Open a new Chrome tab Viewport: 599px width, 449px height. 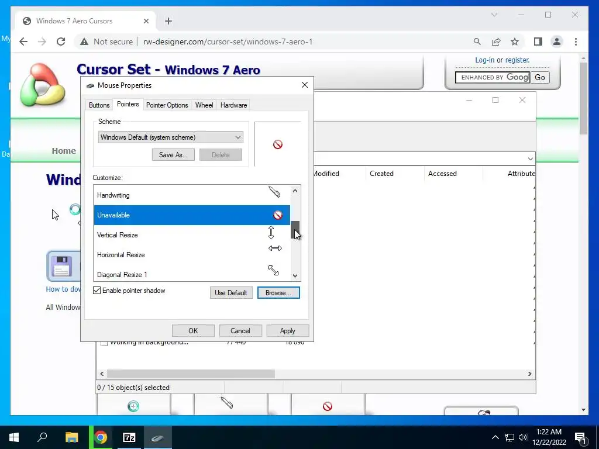(168, 21)
